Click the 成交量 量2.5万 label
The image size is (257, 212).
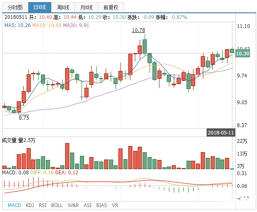(18, 140)
